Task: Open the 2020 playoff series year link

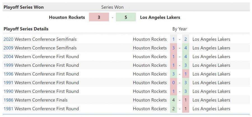Action: pyautogui.click(x=8, y=39)
